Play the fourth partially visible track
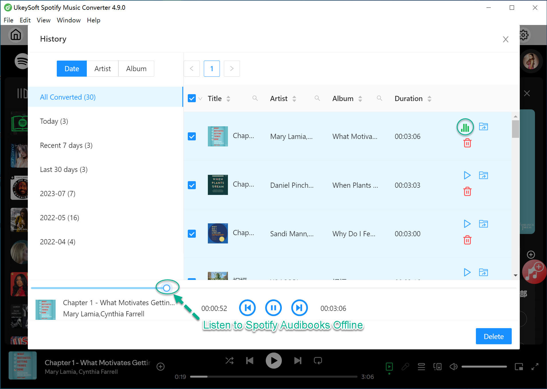 (467, 272)
